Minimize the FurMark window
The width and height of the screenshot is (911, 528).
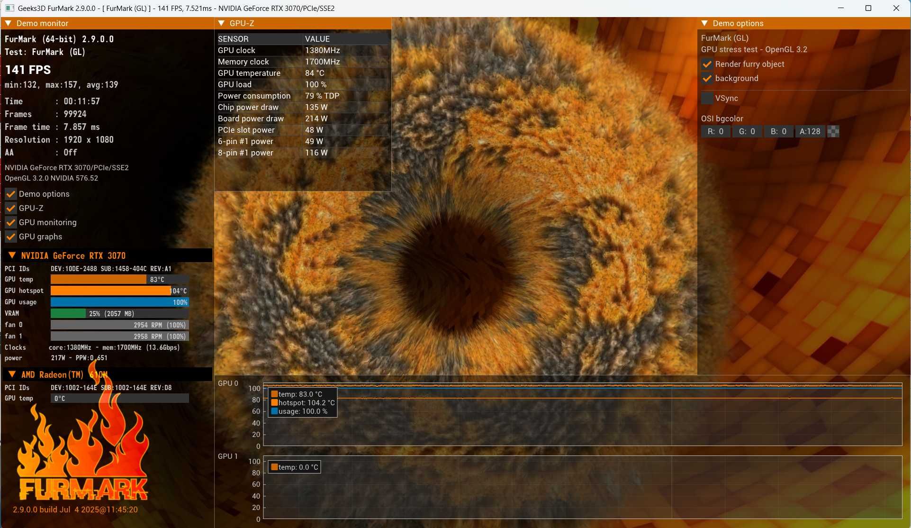tap(841, 8)
